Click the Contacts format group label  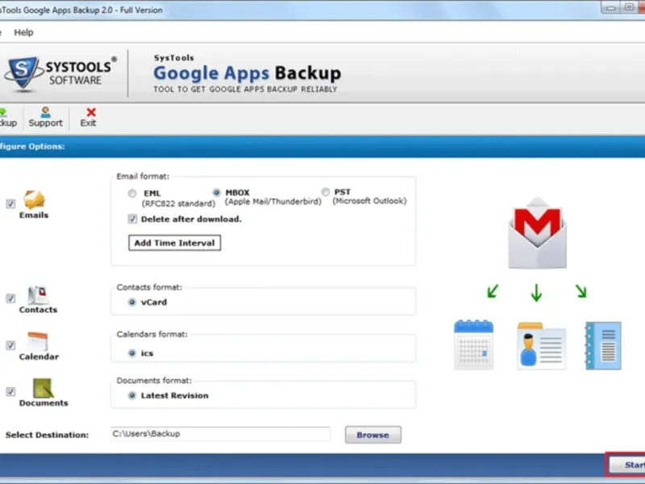[149, 287]
